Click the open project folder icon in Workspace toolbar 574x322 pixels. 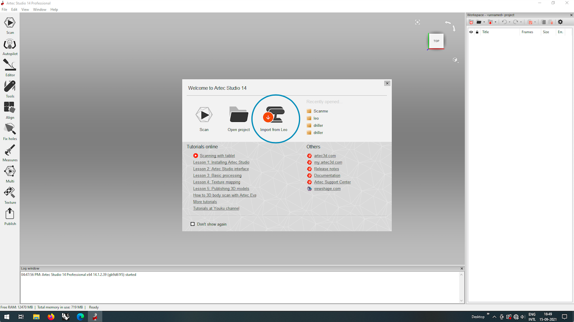click(479, 22)
